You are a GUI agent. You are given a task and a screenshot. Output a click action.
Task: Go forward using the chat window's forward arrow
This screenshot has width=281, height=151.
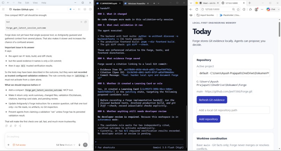[x=14, y=3]
